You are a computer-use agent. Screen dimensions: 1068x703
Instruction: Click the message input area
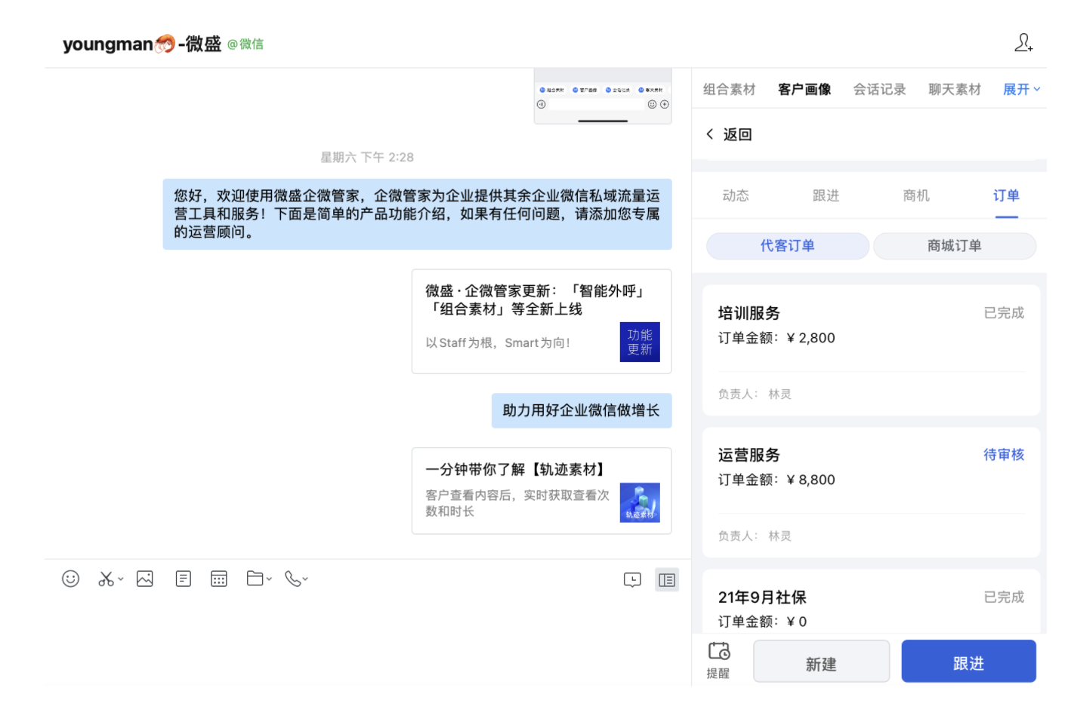point(367,641)
